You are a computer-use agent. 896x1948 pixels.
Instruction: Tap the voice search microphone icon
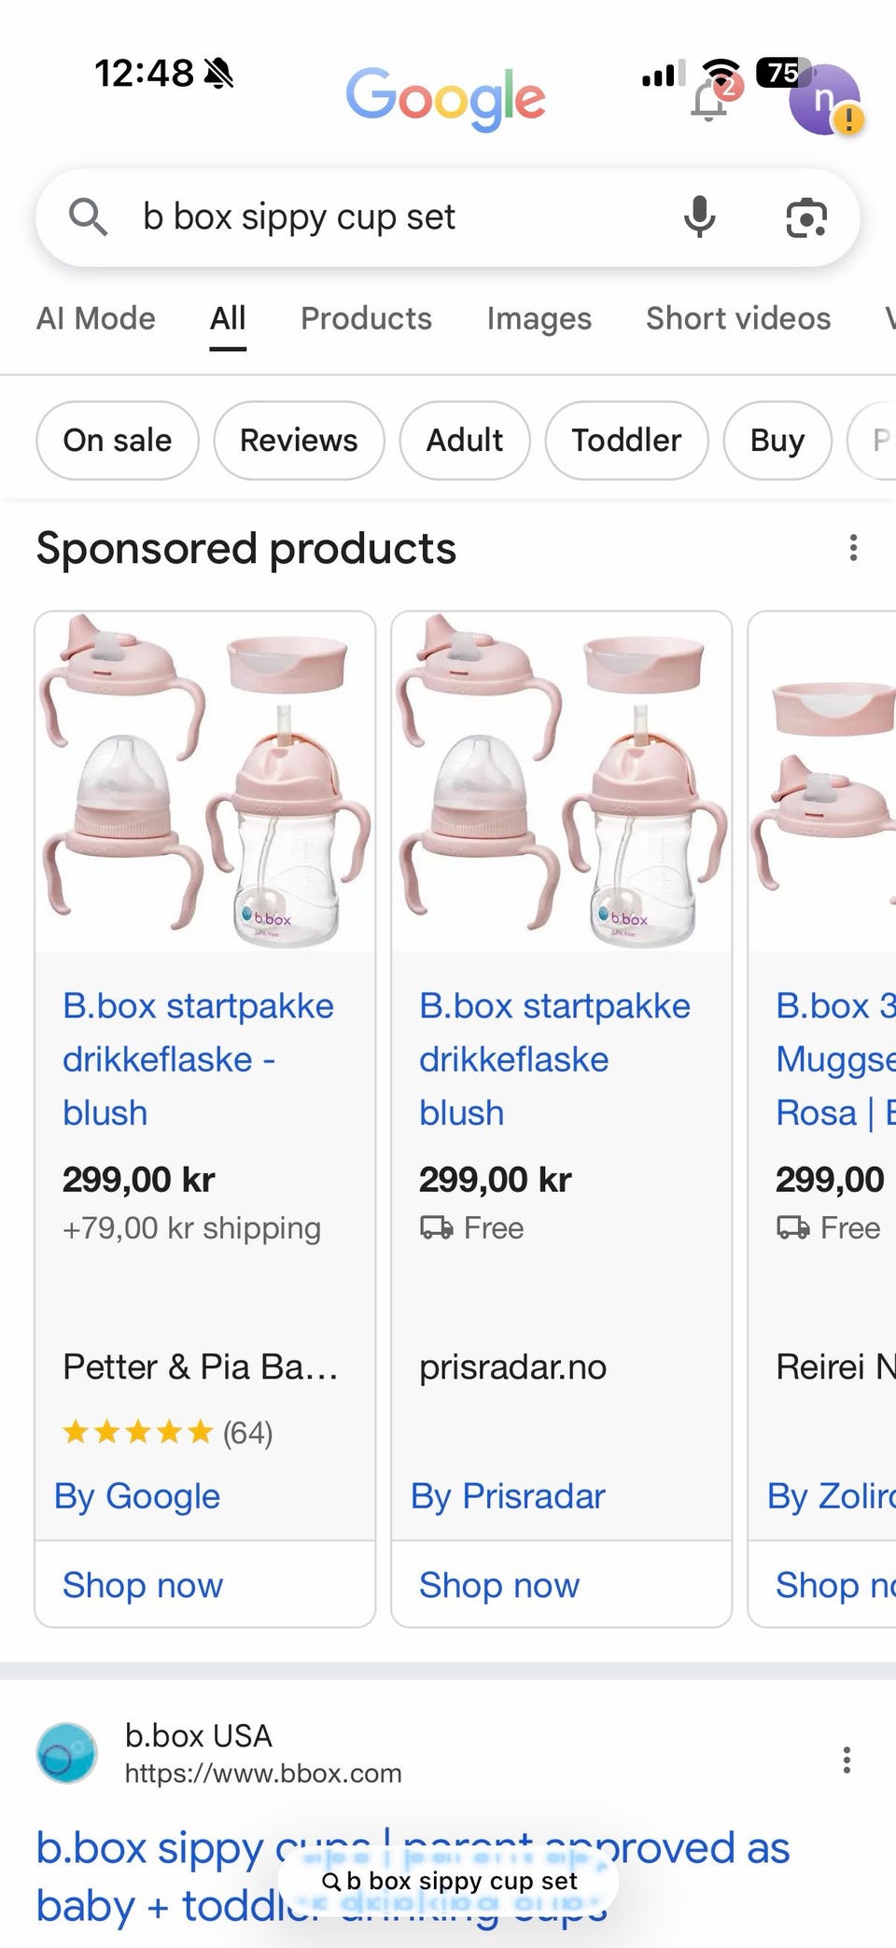point(699,217)
